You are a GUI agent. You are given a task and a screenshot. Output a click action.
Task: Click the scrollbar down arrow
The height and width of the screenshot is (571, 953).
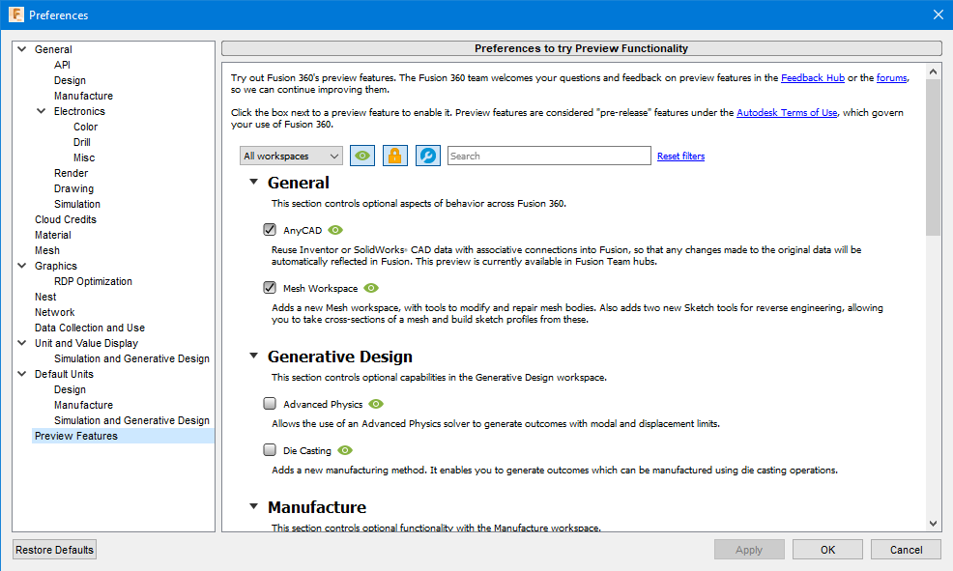pyautogui.click(x=933, y=523)
